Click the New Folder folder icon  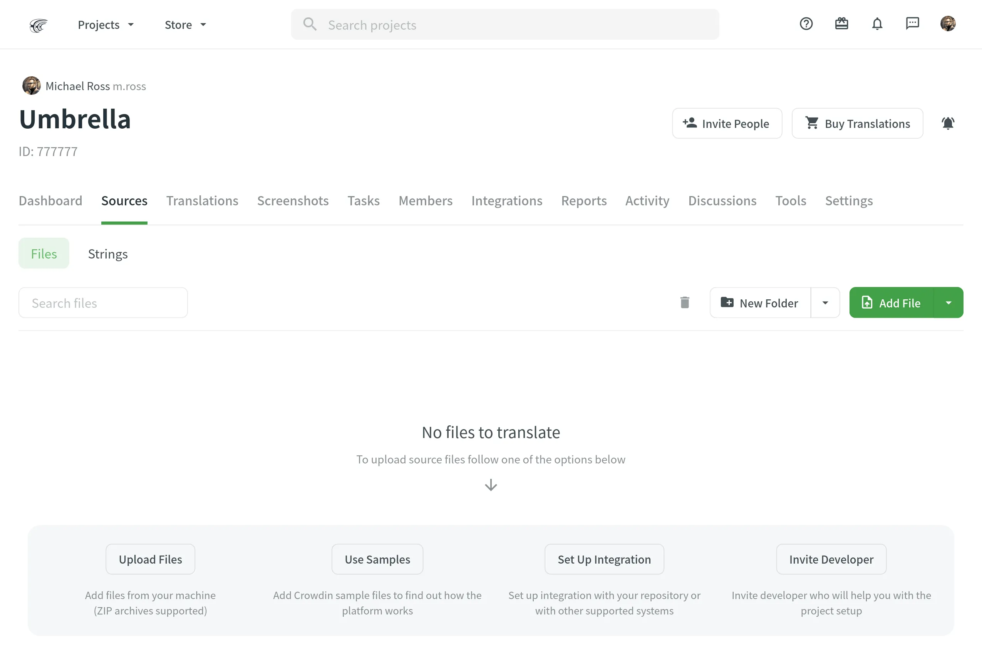[727, 302]
